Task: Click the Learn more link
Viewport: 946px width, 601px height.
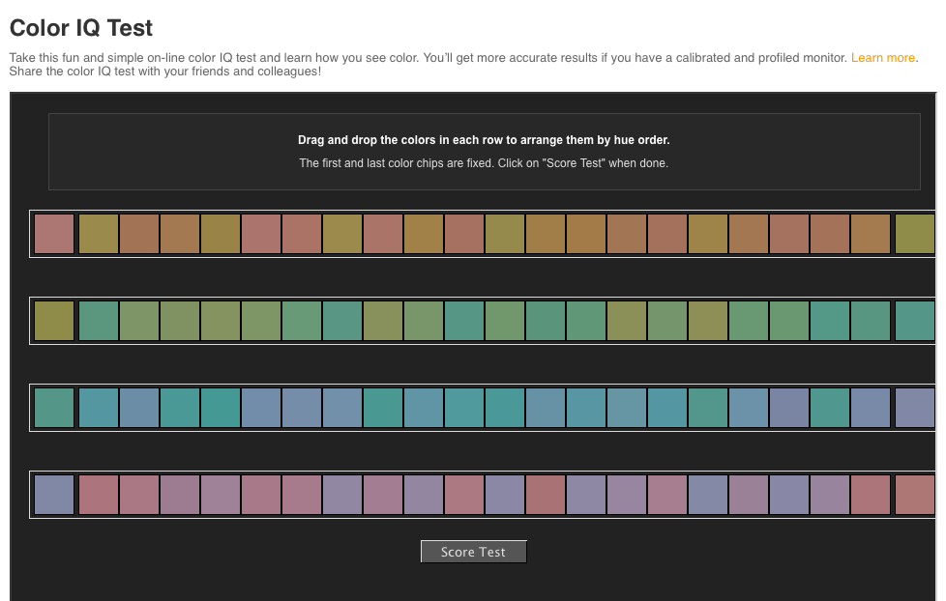Action: (884, 57)
